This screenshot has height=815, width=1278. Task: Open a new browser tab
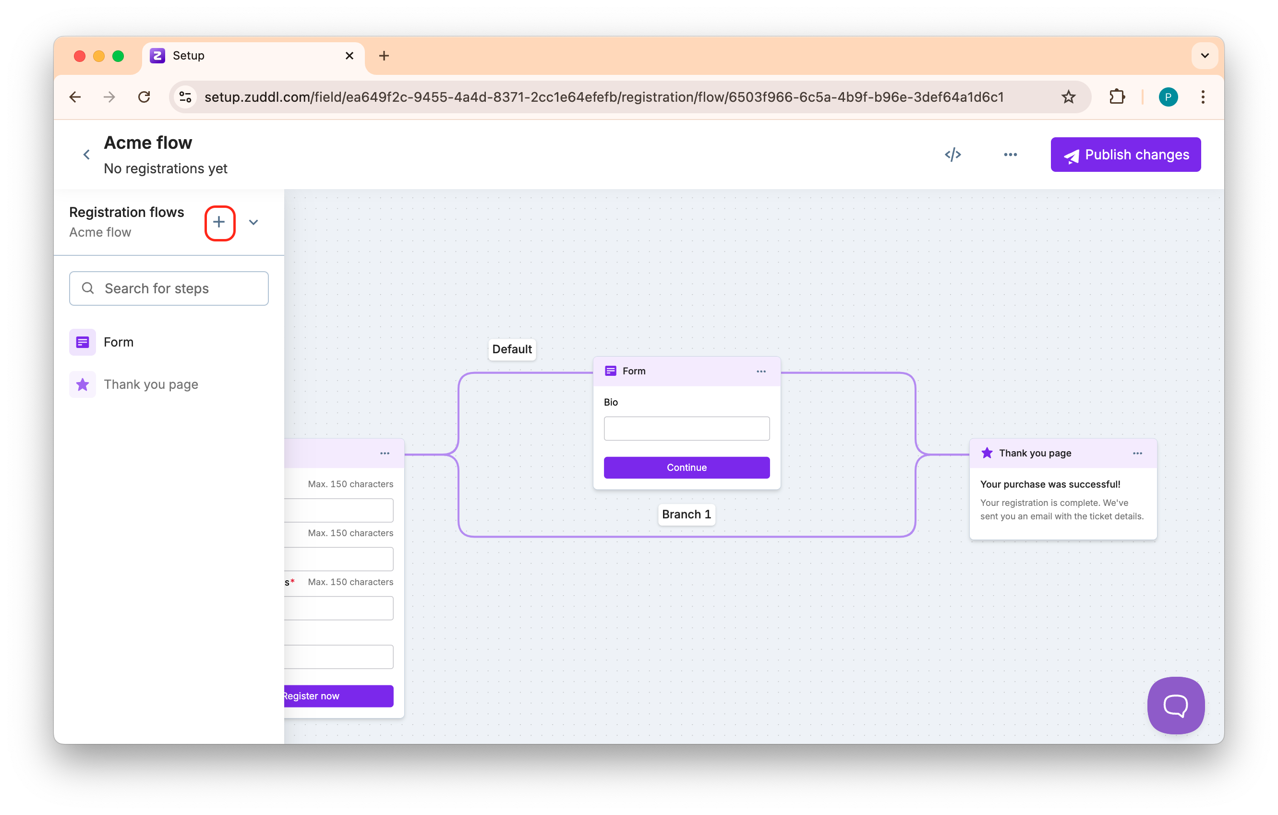384,56
